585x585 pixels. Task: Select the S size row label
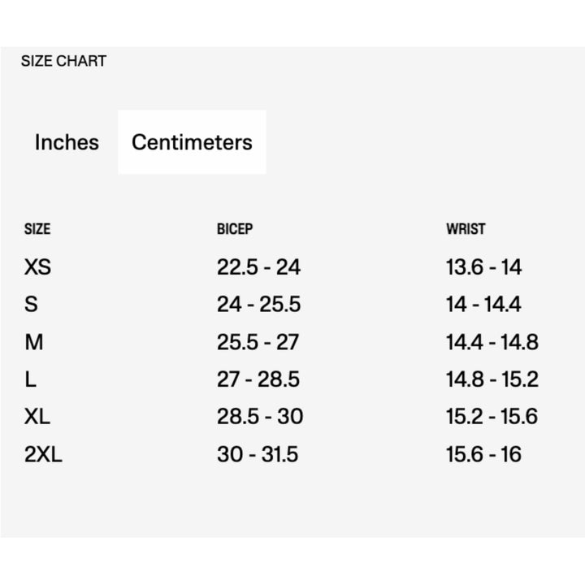pos(32,305)
